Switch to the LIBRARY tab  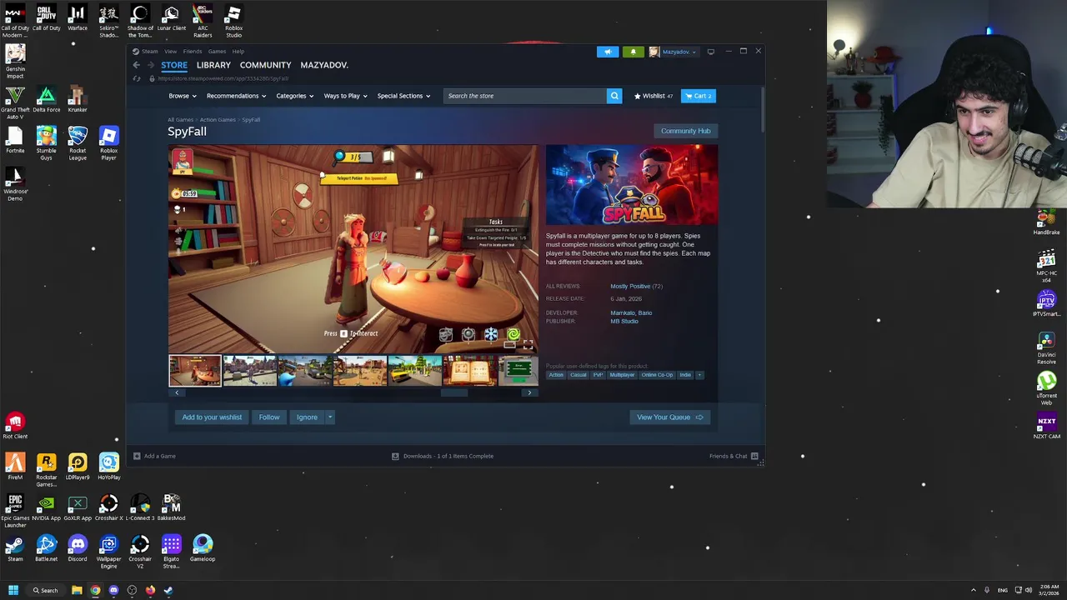213,65
